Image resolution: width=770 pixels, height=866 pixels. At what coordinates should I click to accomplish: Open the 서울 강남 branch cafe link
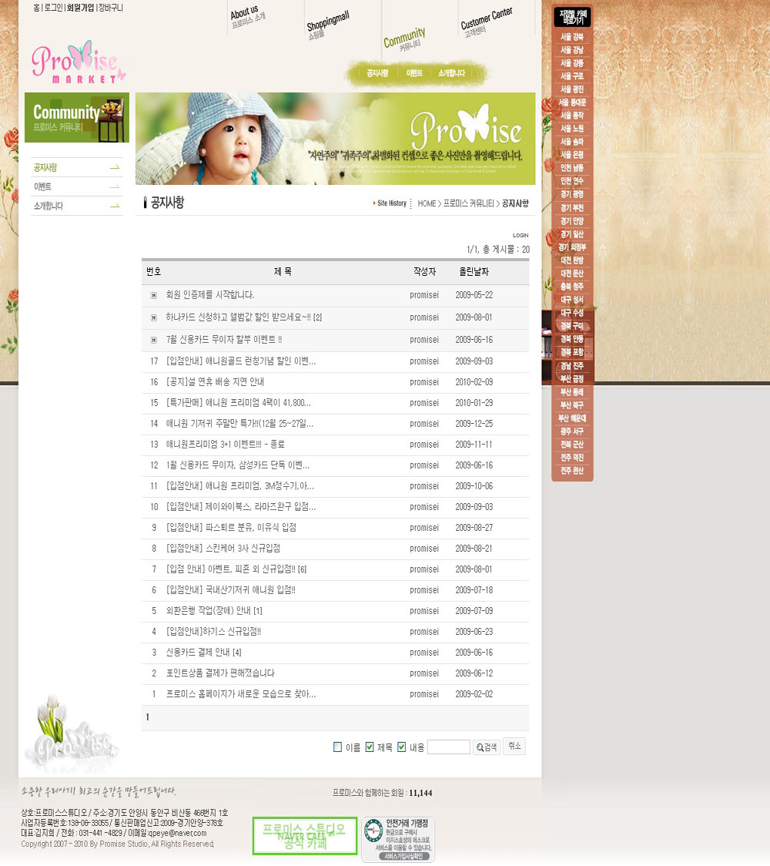click(x=571, y=50)
